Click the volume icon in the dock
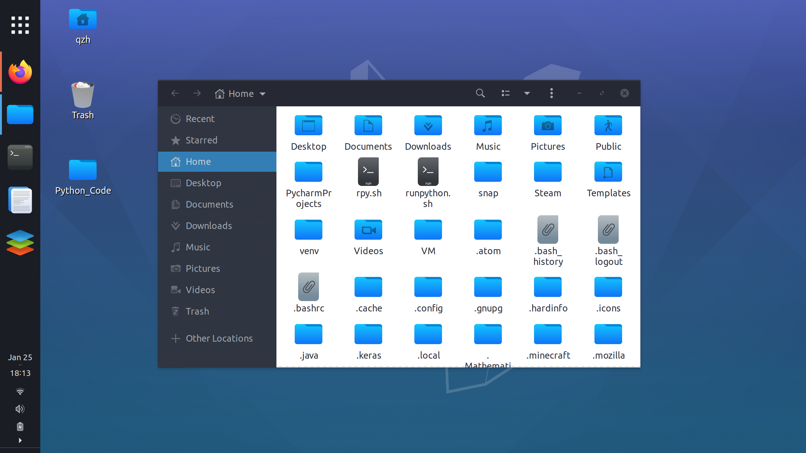 tap(20, 409)
